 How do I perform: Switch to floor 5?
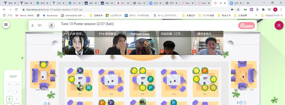(x=9, y=99)
